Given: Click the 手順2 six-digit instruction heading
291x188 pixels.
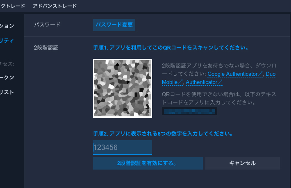Looking at the screenshot, I should (163, 134).
